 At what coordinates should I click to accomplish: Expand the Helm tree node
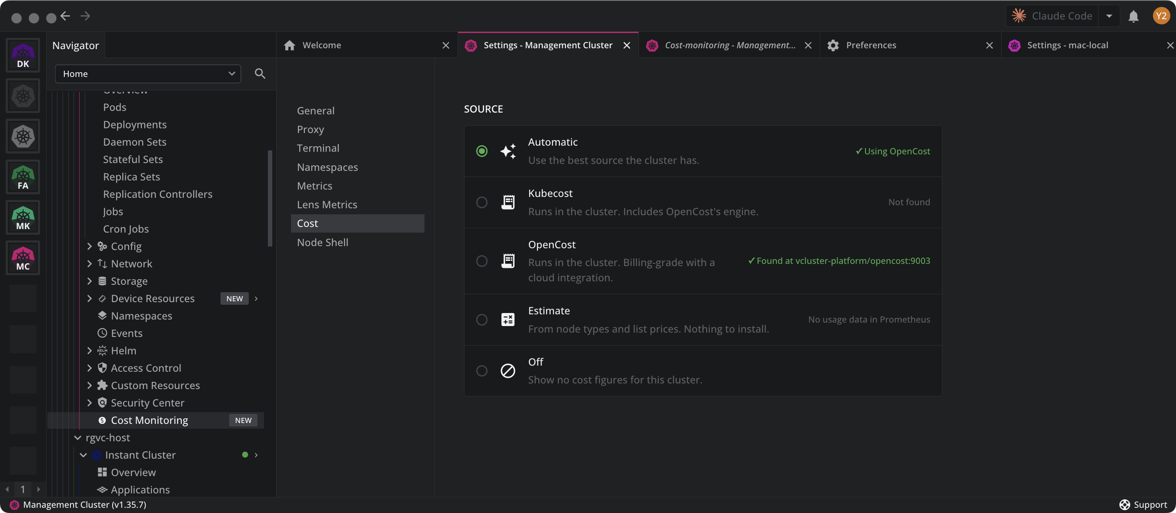90,350
